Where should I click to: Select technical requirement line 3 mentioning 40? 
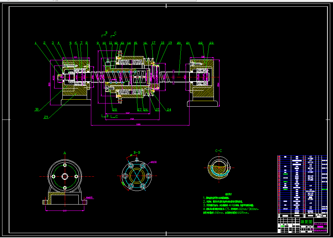228,205
